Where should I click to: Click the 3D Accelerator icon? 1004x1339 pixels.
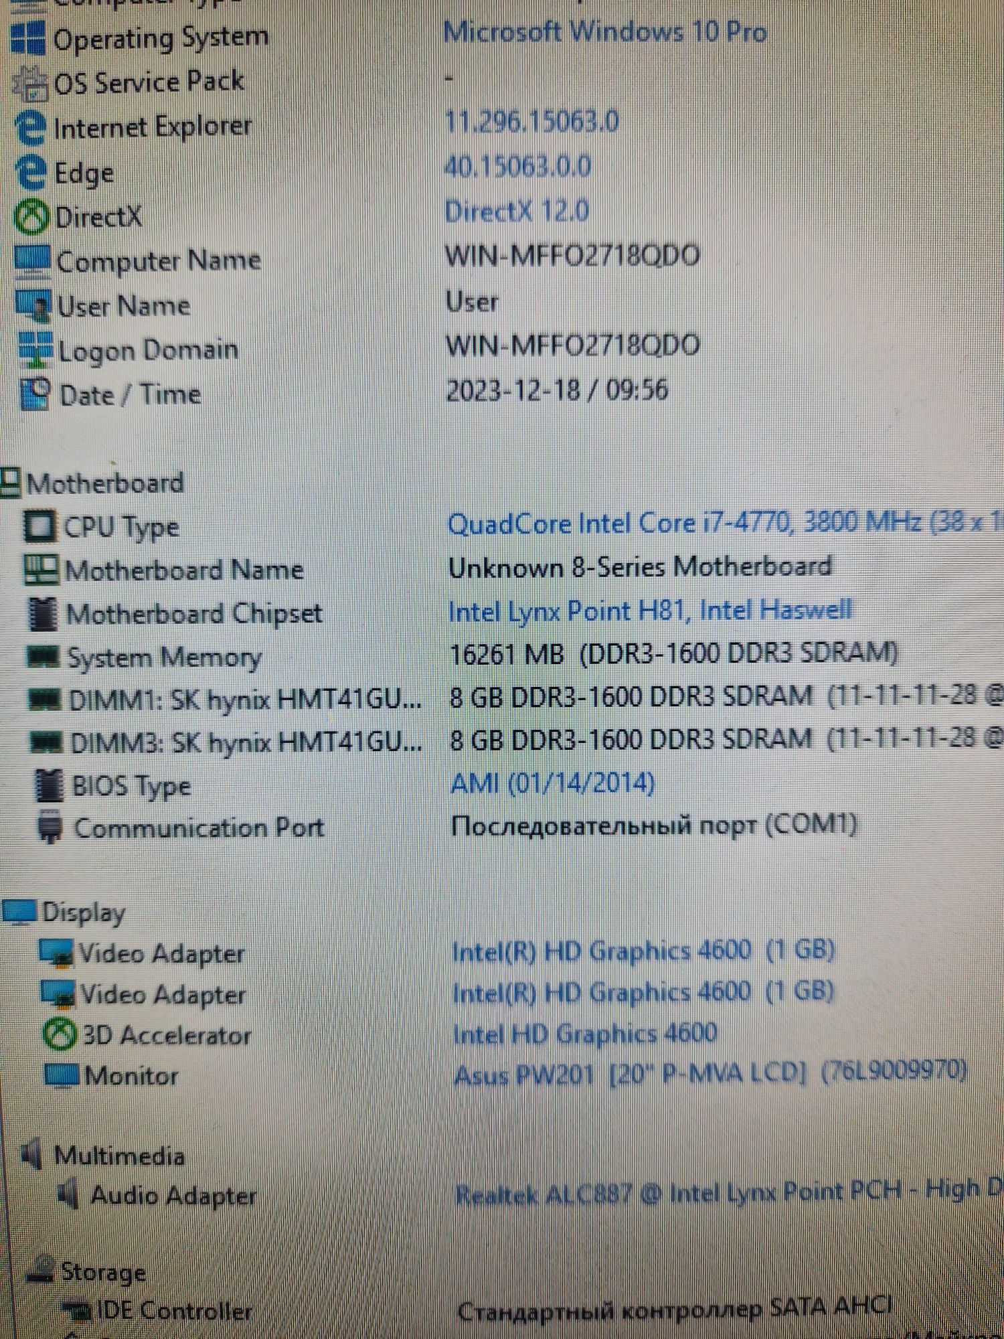pyautogui.click(x=60, y=1036)
